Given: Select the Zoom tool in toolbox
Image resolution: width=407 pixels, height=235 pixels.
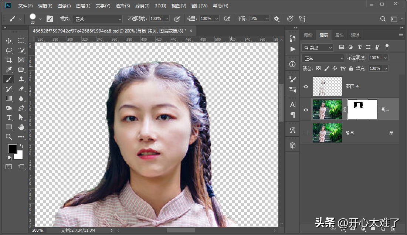Looking at the screenshot, I should point(9,137).
